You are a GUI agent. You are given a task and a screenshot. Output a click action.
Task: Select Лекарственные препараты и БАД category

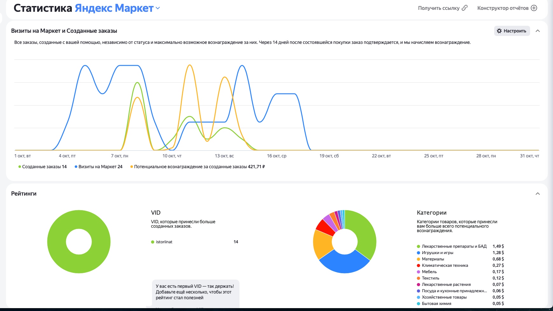[x=460, y=246]
